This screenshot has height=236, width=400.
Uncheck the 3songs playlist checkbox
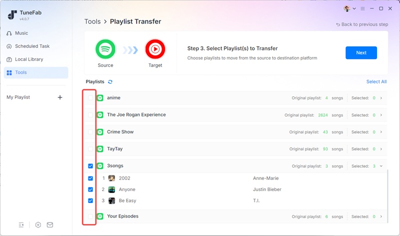[90, 166]
